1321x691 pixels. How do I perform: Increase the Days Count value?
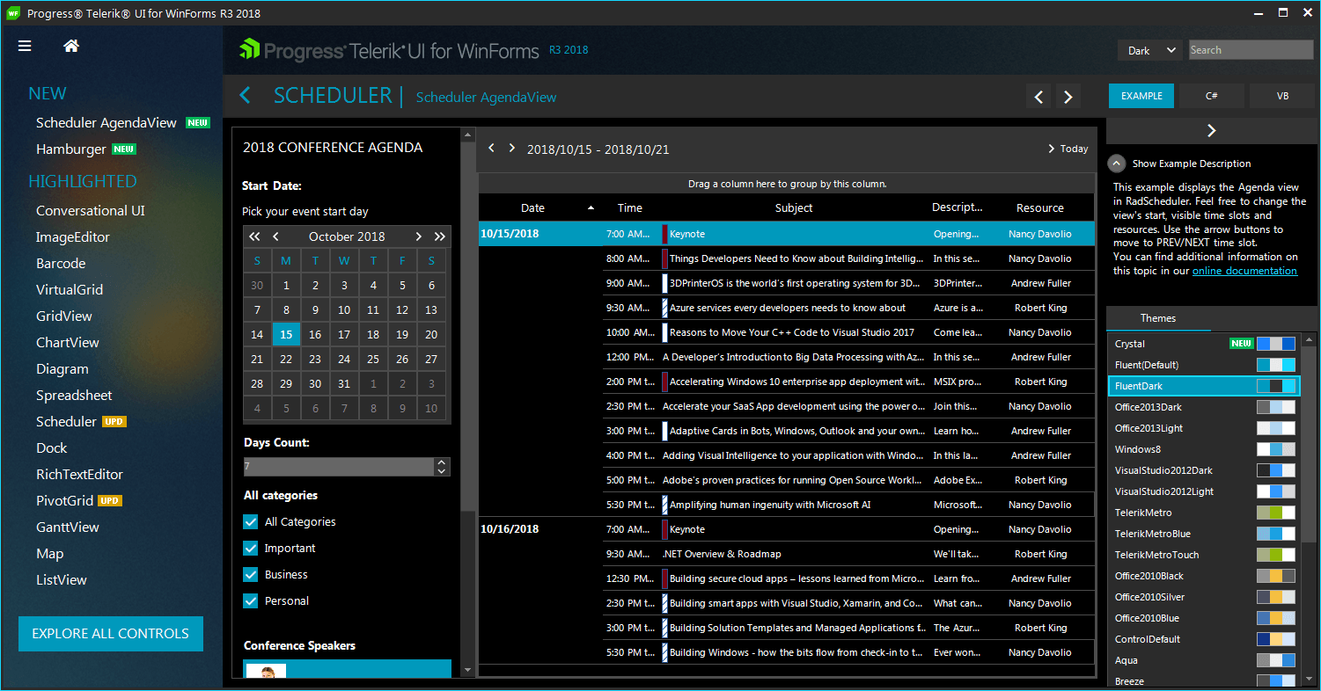click(x=442, y=462)
